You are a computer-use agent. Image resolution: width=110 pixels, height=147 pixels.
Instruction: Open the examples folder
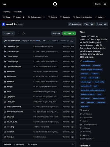point(11,72)
